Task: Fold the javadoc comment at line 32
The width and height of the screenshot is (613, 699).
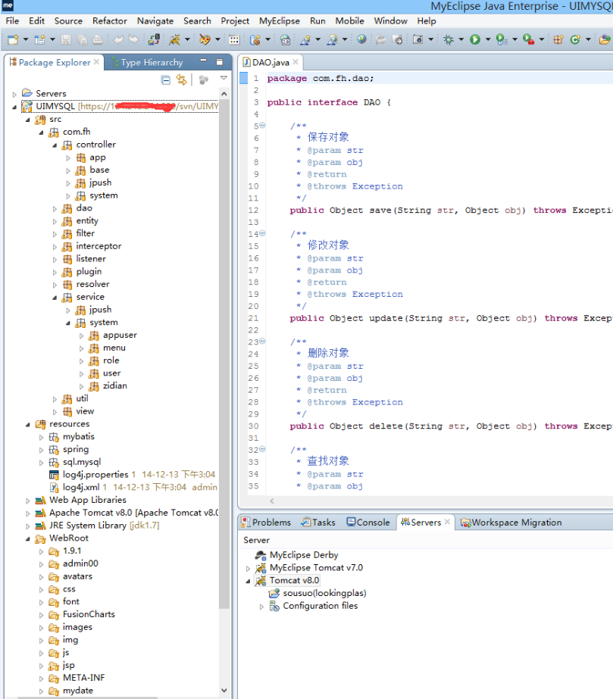Action: [263, 449]
